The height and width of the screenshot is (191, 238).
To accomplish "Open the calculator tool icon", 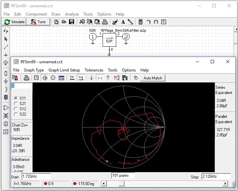I will [x=140, y=22].
